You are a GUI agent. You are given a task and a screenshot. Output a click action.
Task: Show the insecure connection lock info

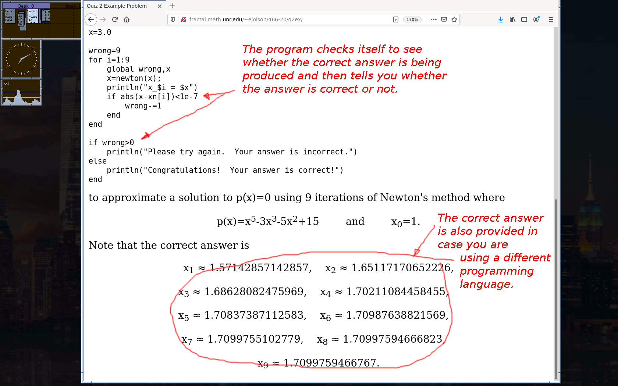point(183,19)
